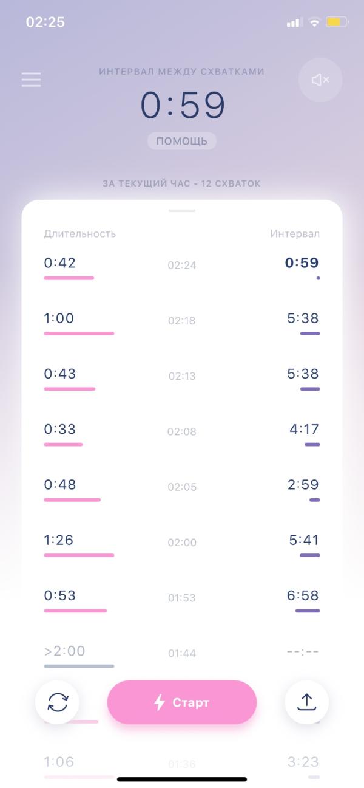Click the 6:58 interval value

pyautogui.click(x=303, y=595)
